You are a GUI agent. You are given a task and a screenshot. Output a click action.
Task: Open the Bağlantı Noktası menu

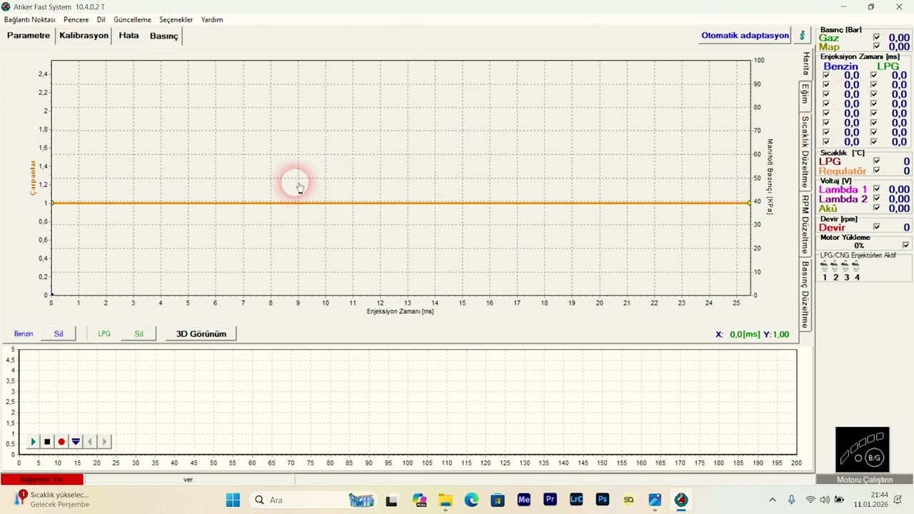click(29, 20)
